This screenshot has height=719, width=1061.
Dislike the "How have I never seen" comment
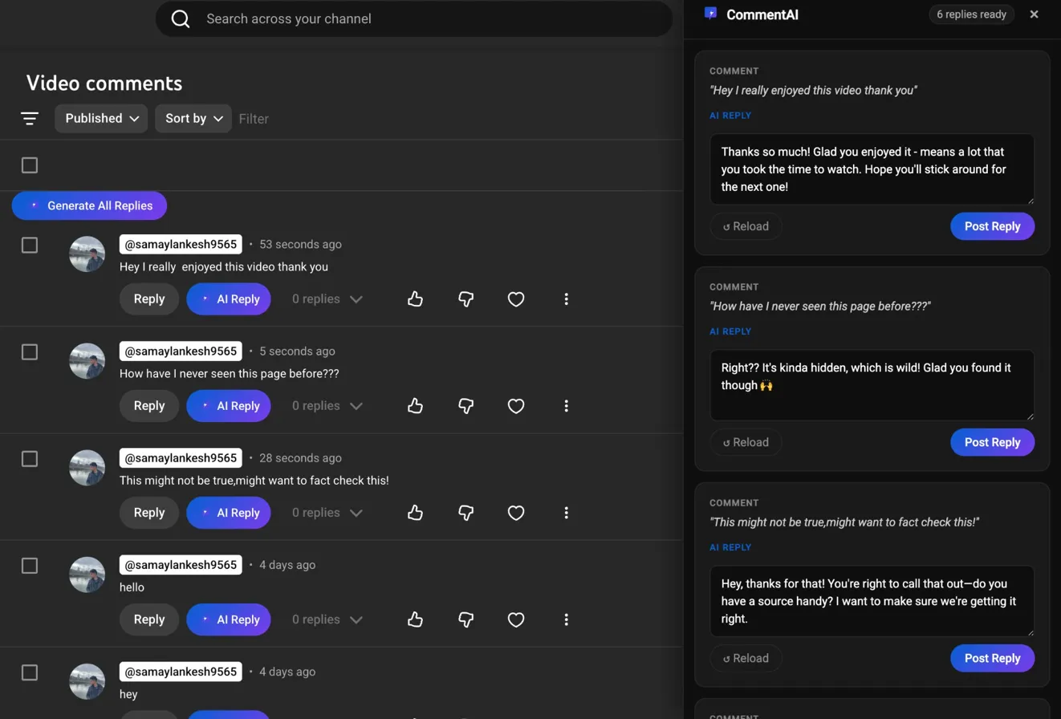[x=465, y=406]
